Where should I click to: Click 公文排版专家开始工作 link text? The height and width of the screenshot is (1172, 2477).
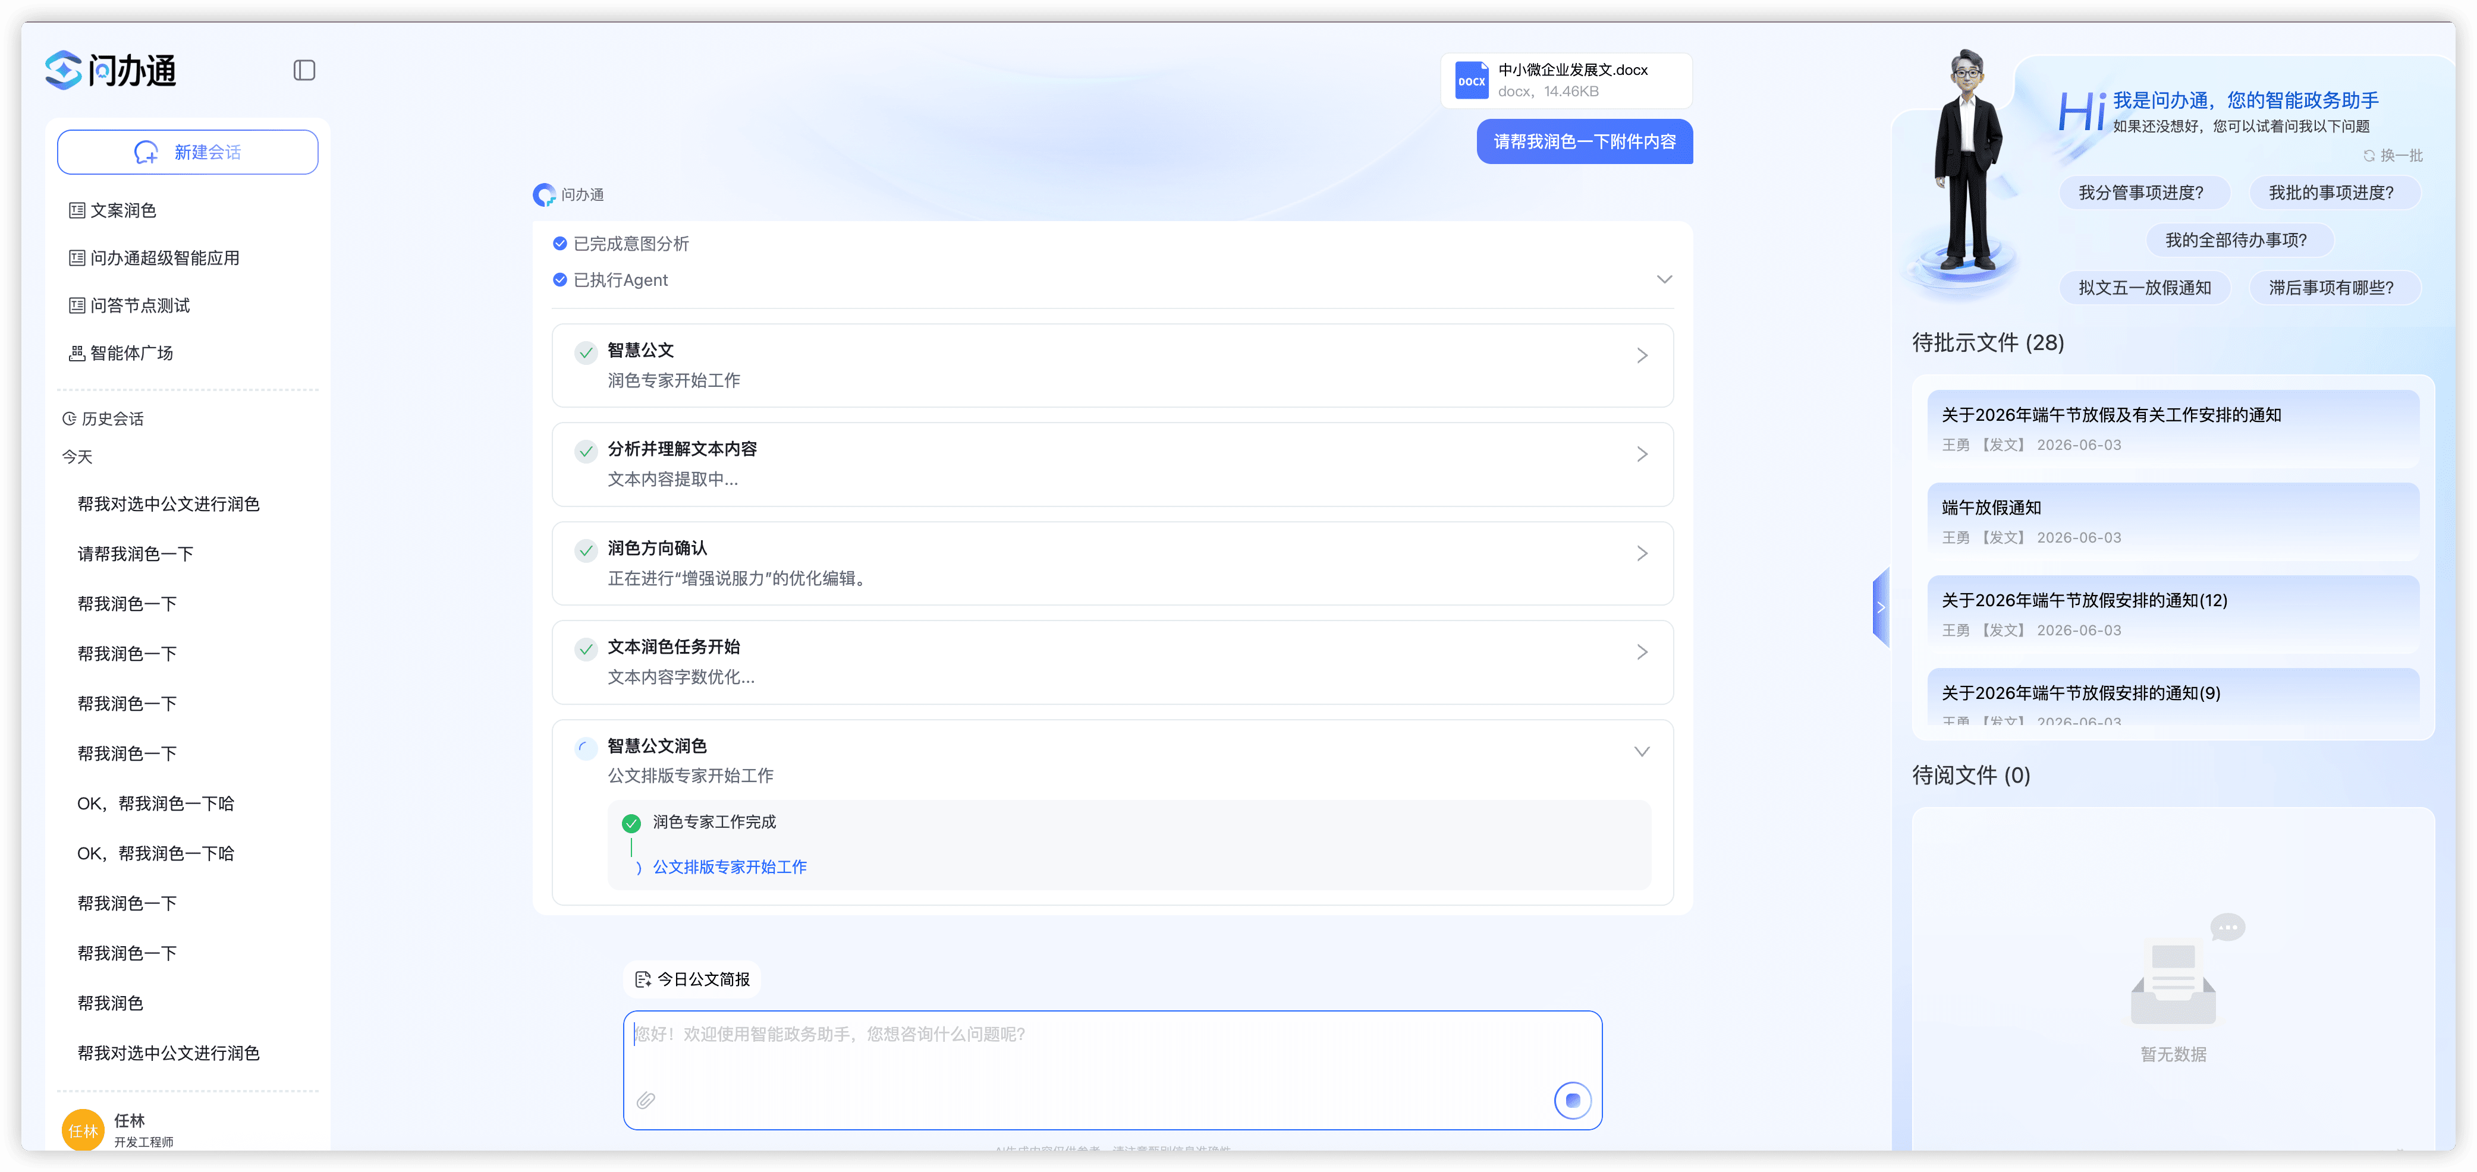[x=730, y=867]
